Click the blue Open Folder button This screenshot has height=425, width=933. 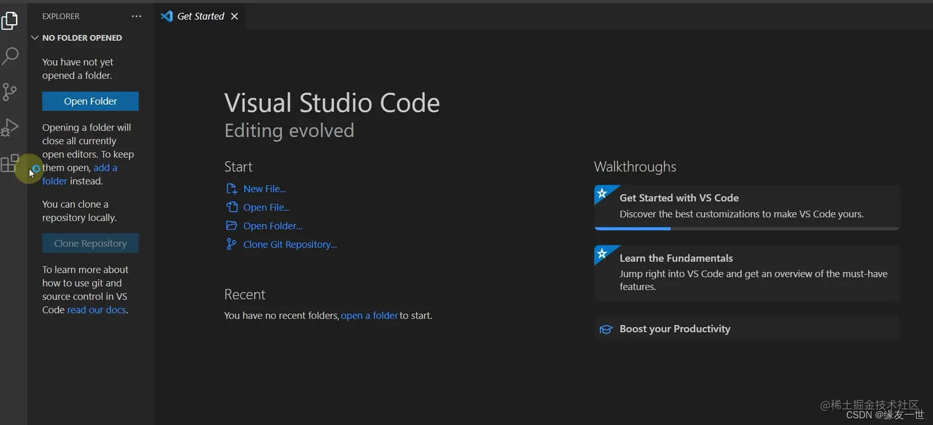pos(90,101)
